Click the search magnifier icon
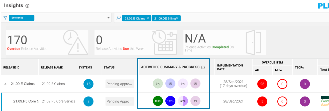Viewport: 329px width, 111px height. [119, 18]
